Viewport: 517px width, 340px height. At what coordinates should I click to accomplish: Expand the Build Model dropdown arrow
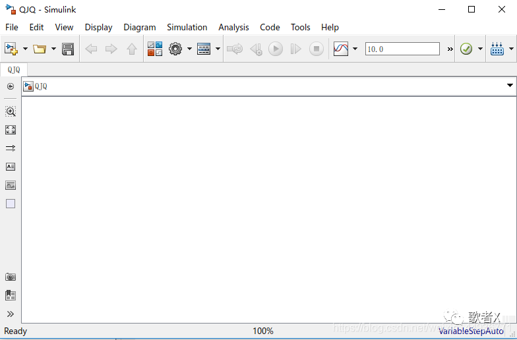click(511, 49)
